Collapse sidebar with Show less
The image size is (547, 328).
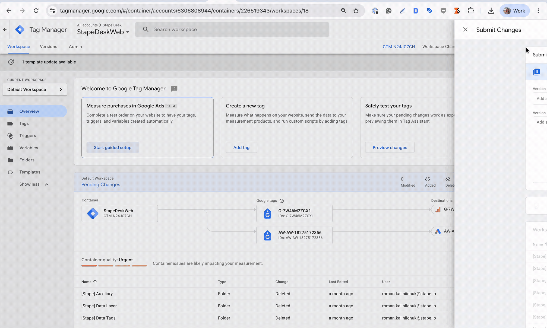click(x=34, y=184)
